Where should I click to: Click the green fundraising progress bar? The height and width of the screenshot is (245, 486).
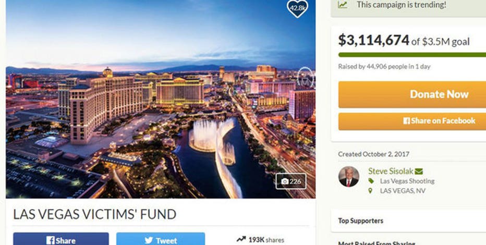412,55
